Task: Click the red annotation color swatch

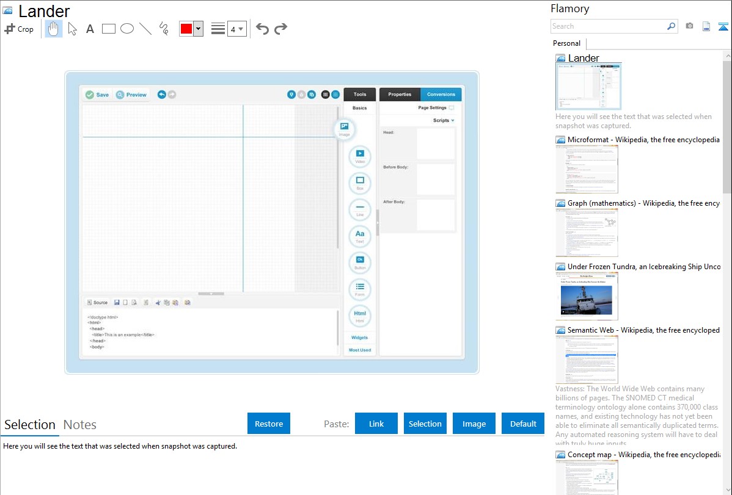Action: click(186, 29)
